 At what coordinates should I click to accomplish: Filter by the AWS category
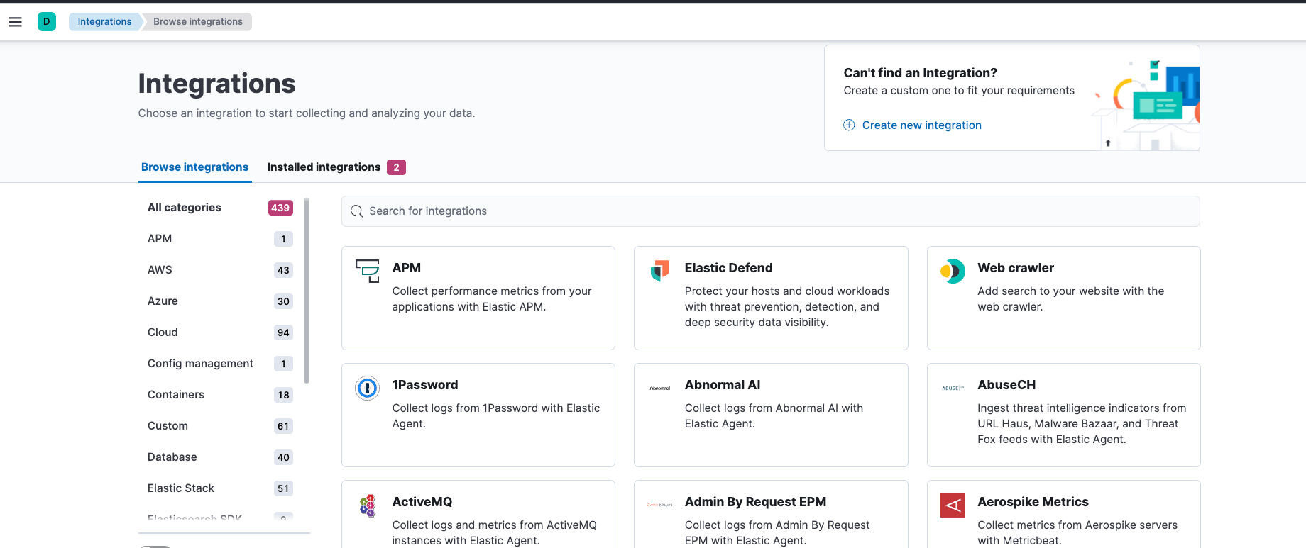point(160,270)
